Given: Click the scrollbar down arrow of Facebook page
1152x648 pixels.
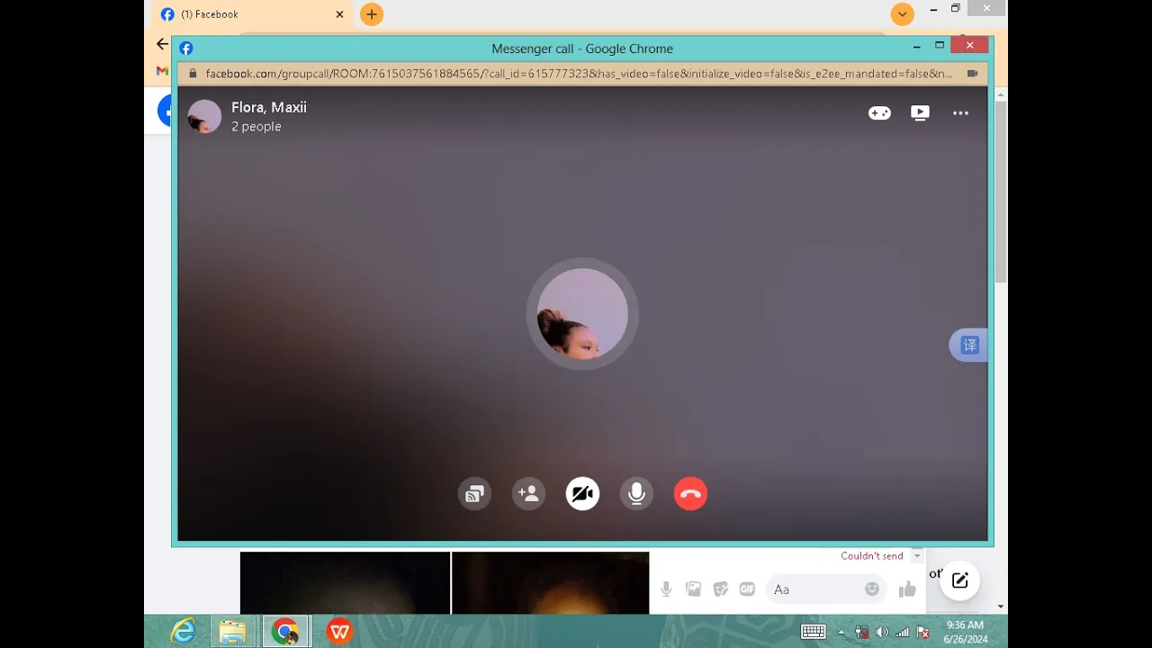Looking at the screenshot, I should tap(1001, 607).
